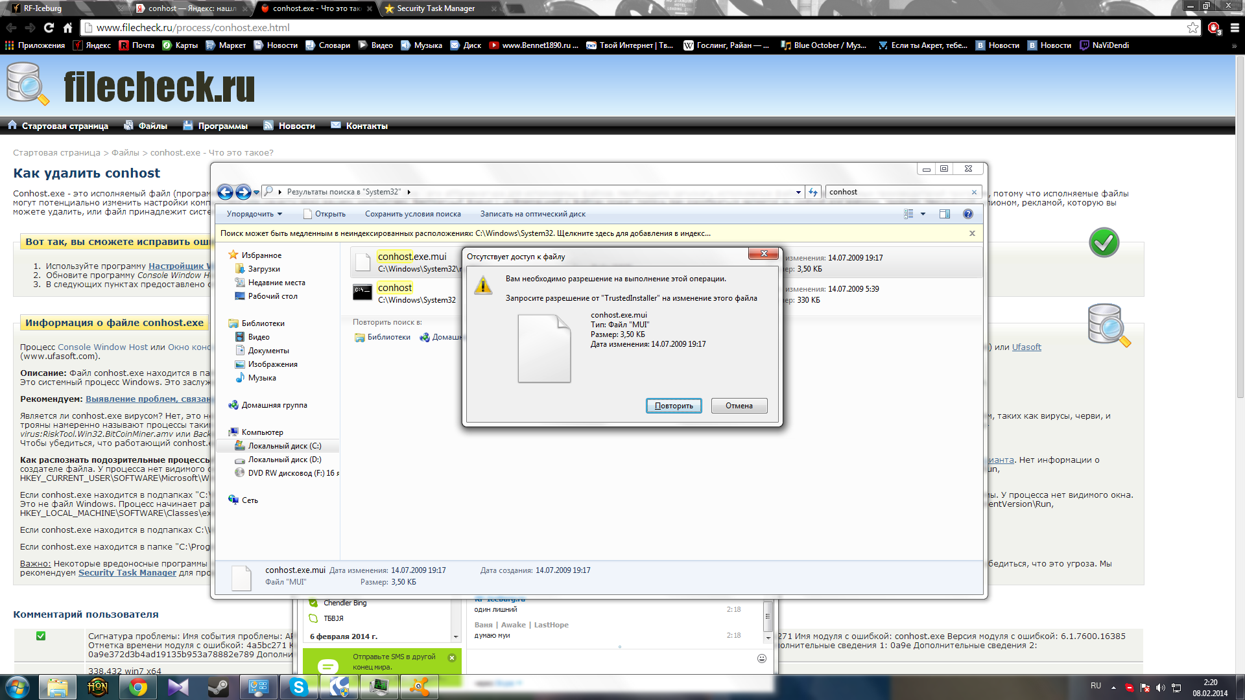Select Недавние места in sidebar
Image resolution: width=1245 pixels, height=700 pixels.
(x=276, y=283)
